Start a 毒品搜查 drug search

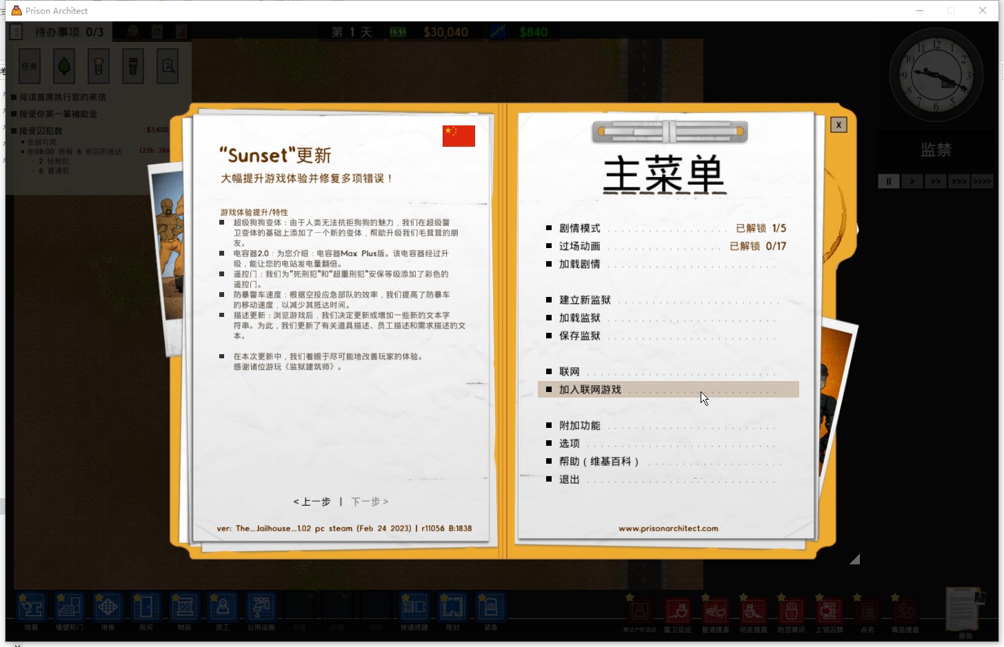point(904,611)
